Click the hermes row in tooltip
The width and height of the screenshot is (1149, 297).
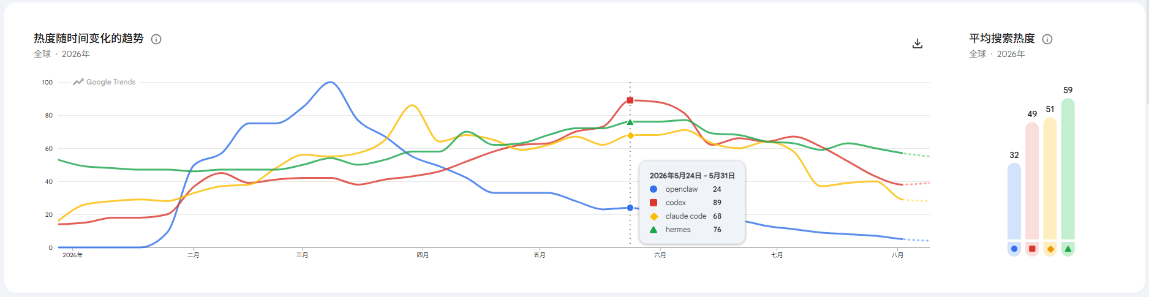coord(692,230)
